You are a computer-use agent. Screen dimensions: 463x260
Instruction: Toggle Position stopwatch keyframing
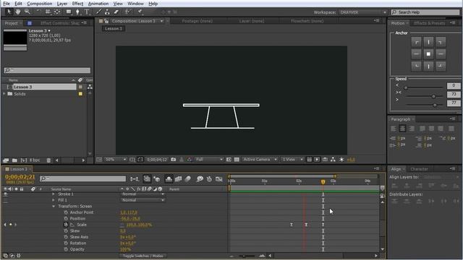66,218
